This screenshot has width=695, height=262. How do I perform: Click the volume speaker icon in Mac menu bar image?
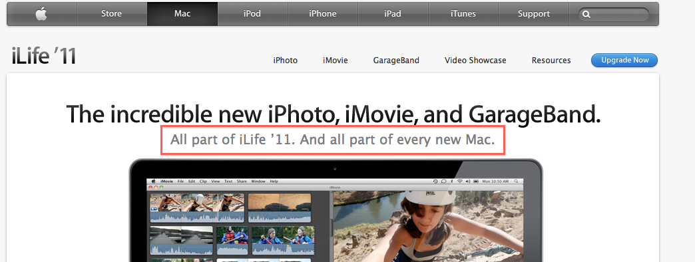468,182
